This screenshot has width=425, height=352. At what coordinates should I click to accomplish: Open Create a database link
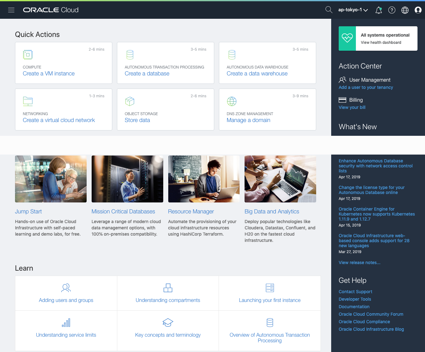tap(147, 74)
